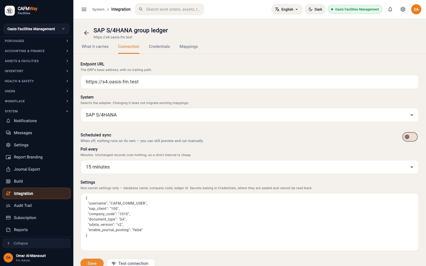Expand the Inventory section
Screen dimensions: 426x266
36,71
